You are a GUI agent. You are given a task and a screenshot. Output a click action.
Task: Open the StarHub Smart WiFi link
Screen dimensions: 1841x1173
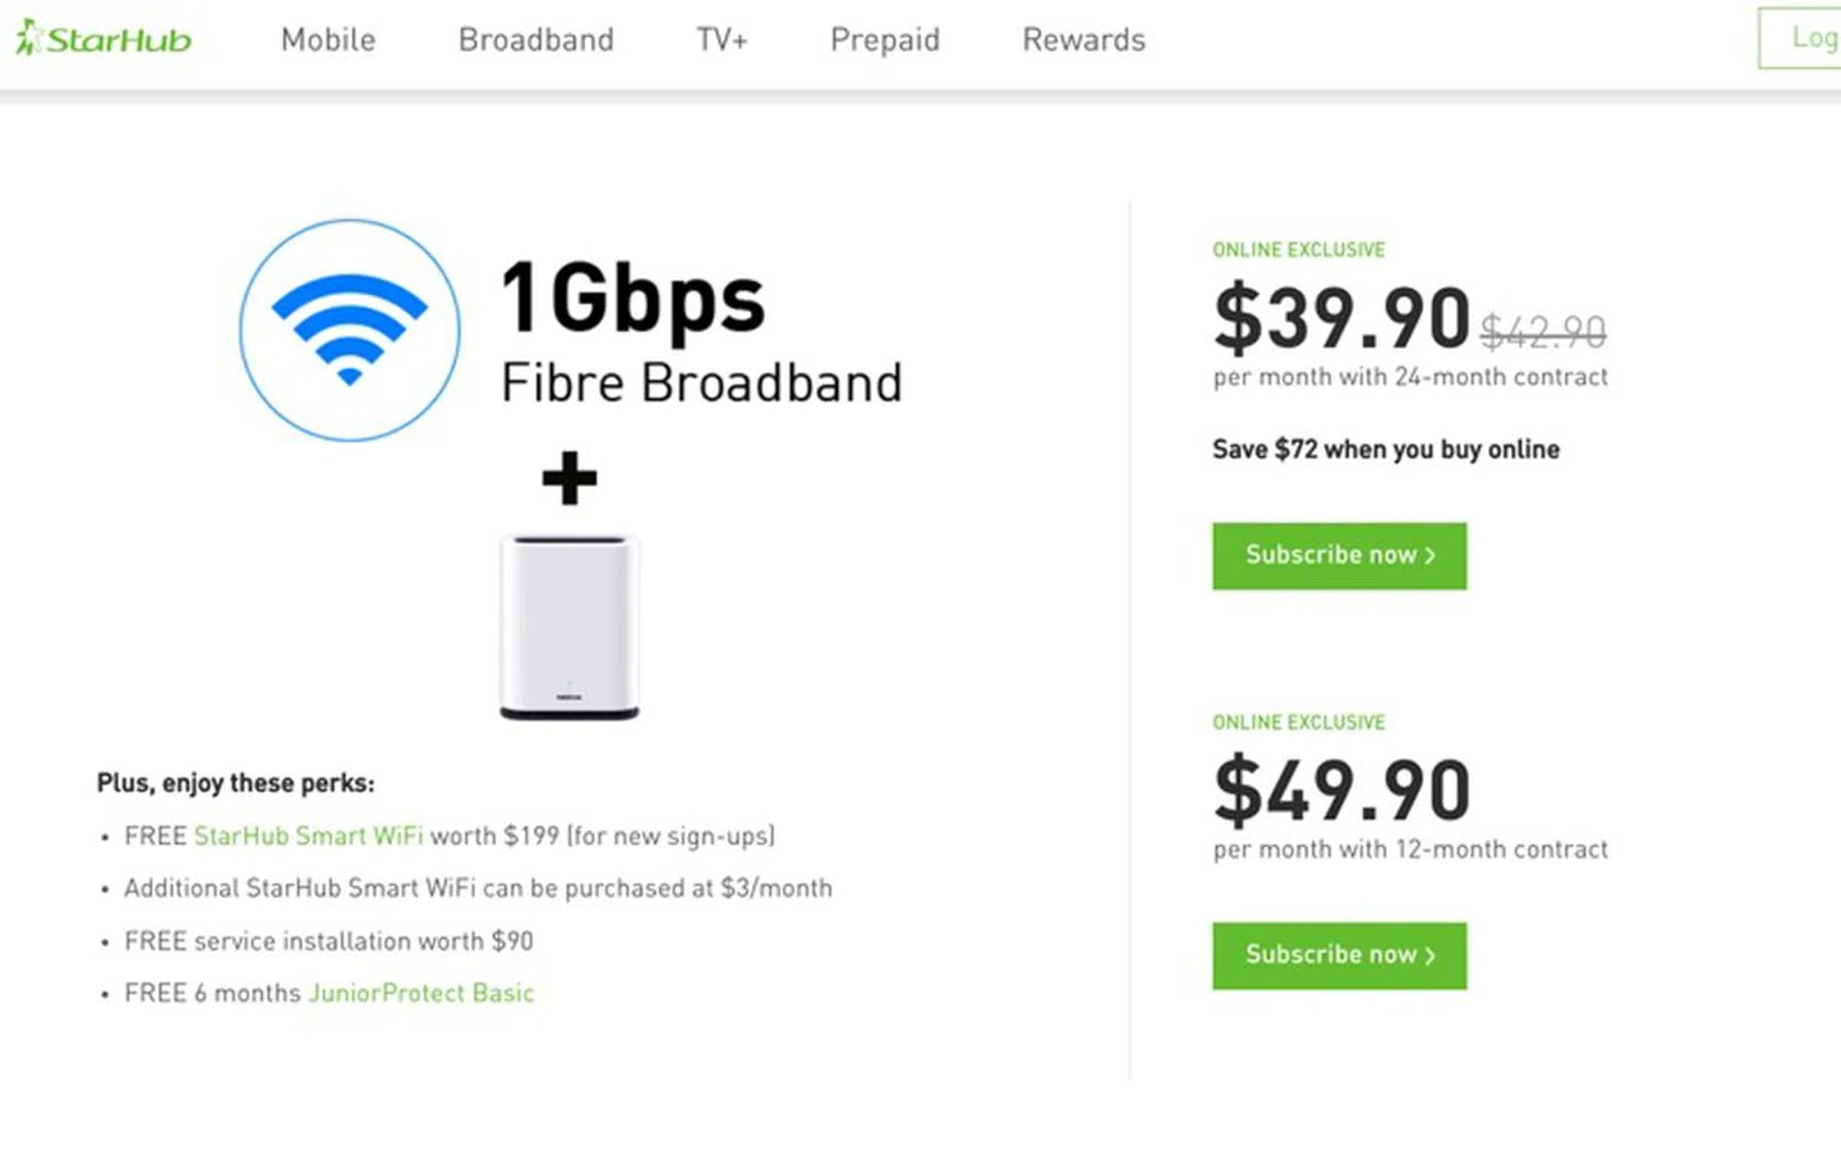pos(308,836)
